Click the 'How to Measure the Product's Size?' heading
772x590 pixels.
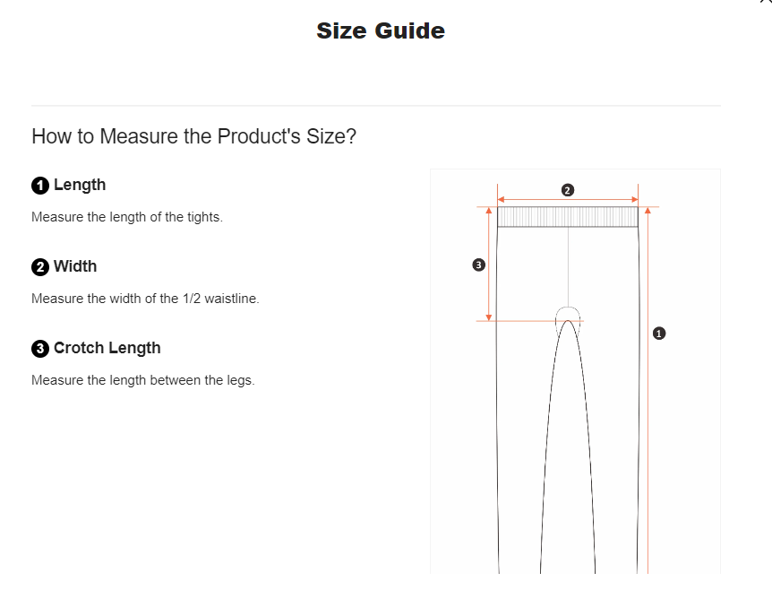[193, 136]
